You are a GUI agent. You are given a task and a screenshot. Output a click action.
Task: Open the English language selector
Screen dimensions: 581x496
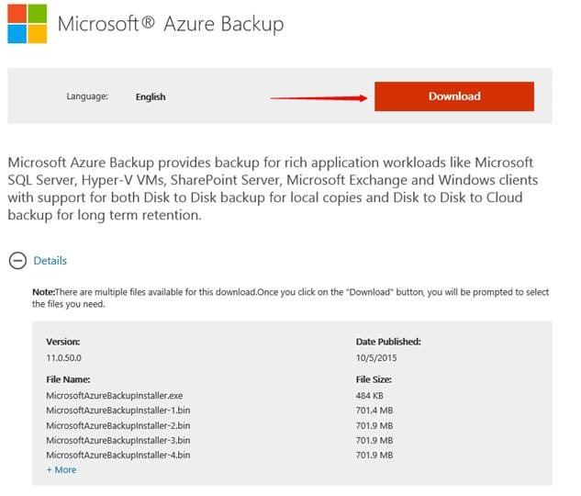pyautogui.click(x=151, y=96)
